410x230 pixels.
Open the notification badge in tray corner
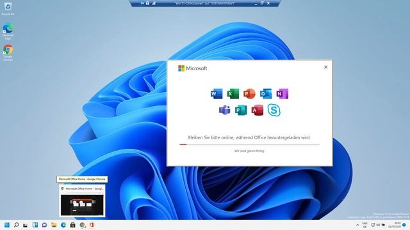404,225
